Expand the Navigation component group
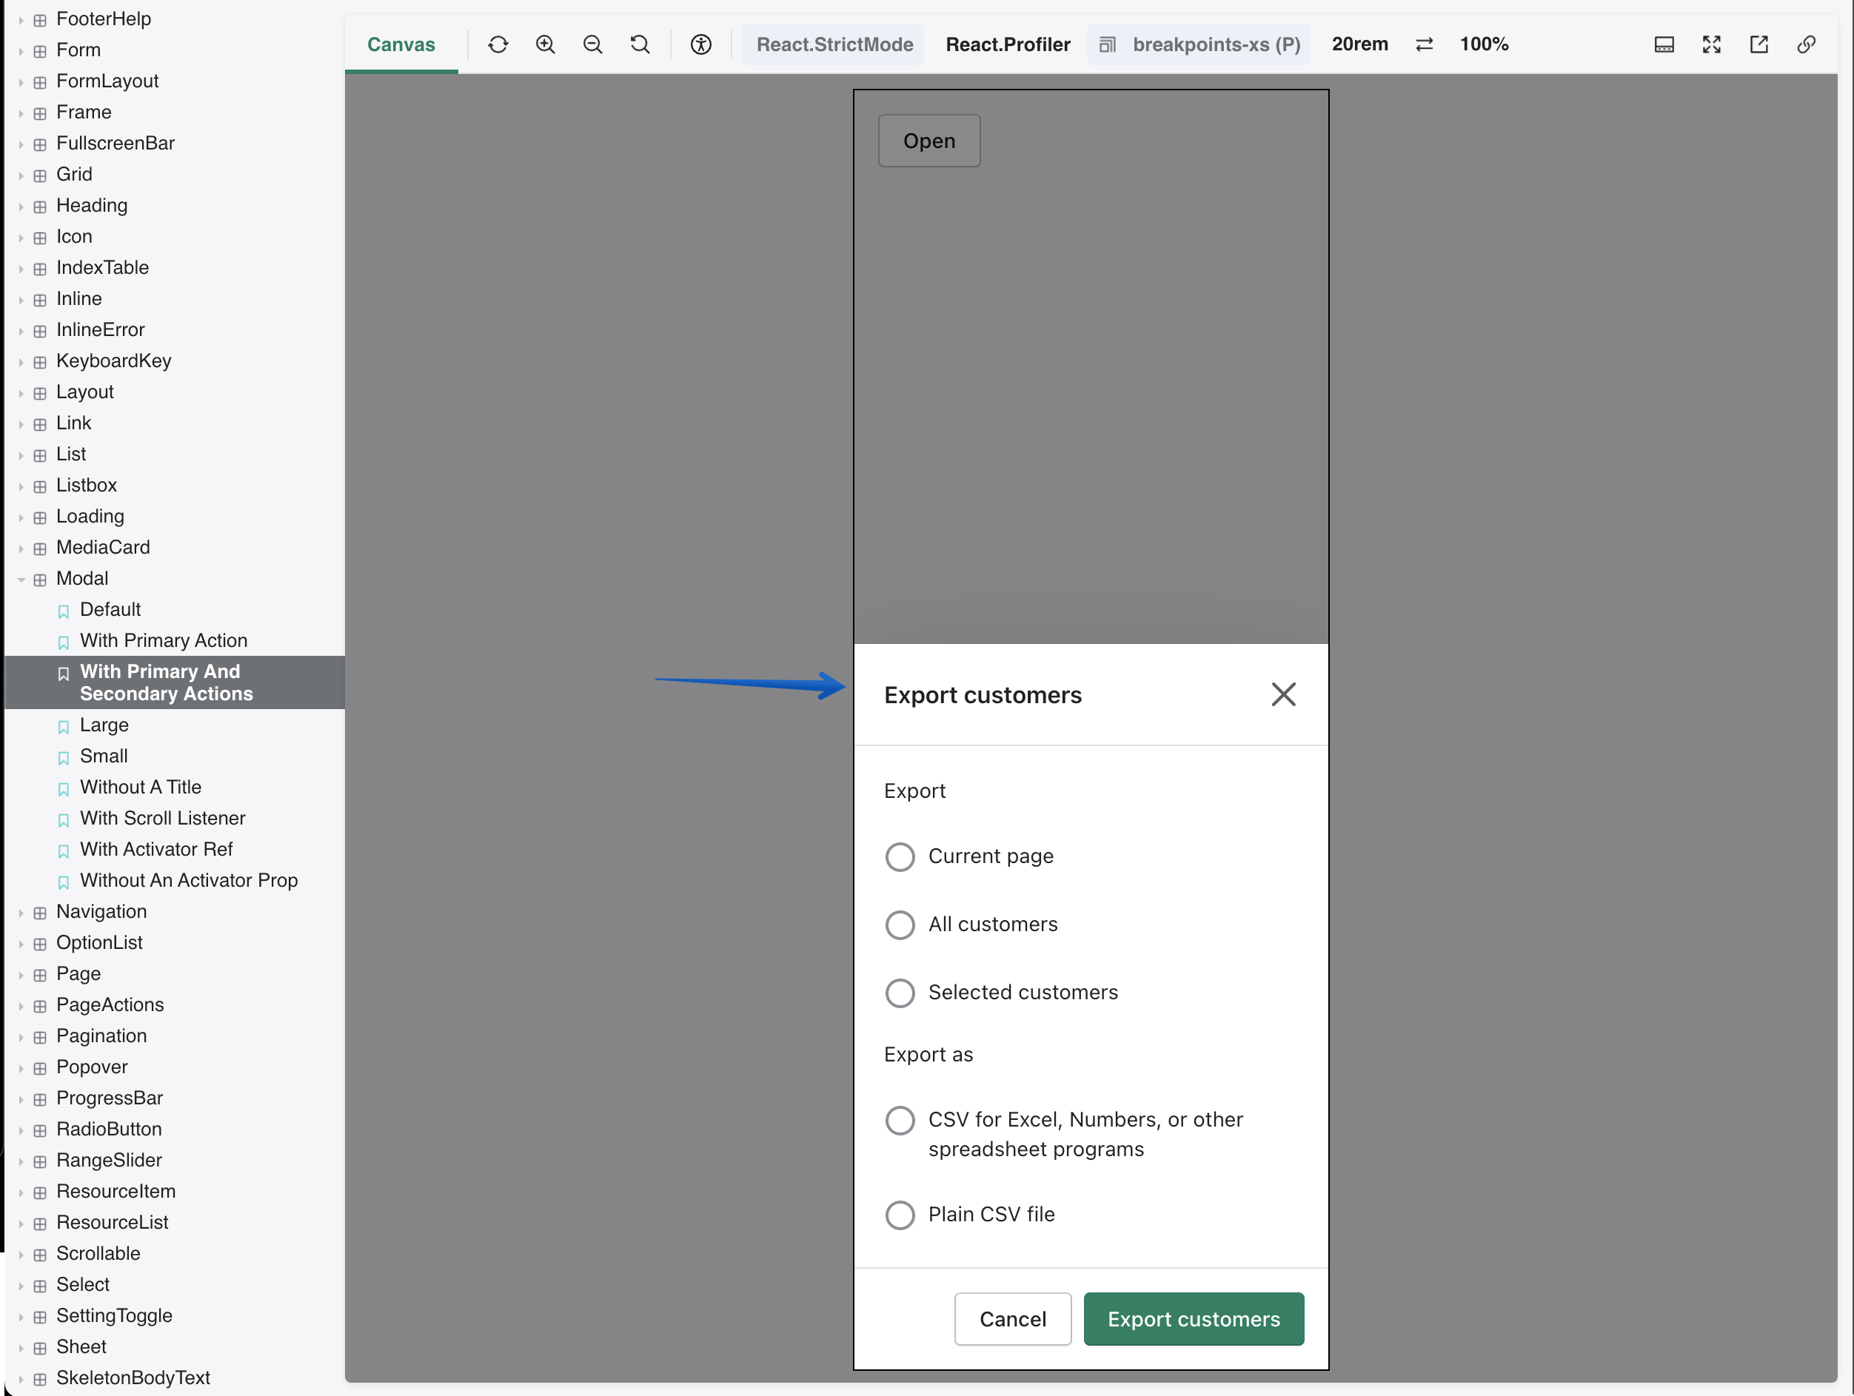1854x1396 pixels. [21, 912]
